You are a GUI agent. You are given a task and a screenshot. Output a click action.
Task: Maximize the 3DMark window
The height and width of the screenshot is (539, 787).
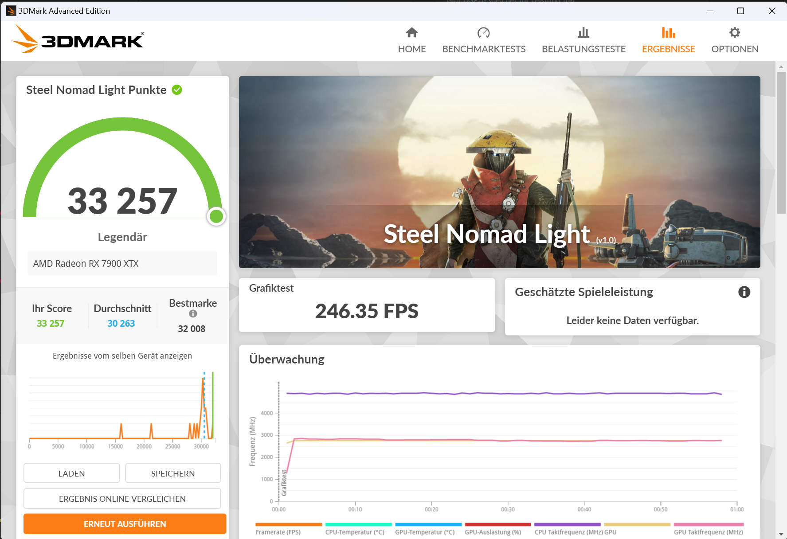pyautogui.click(x=740, y=11)
